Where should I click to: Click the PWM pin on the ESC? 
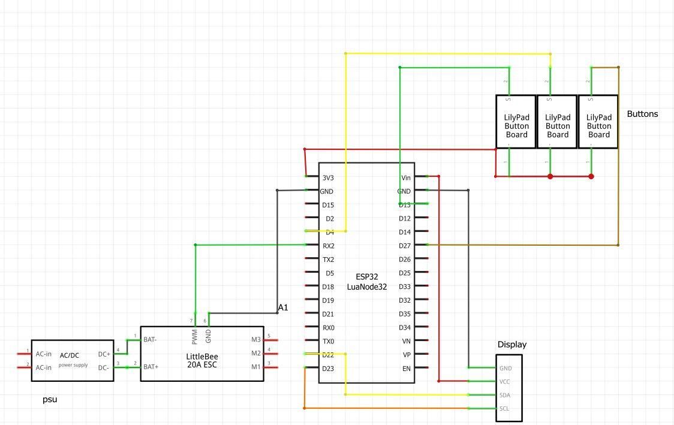point(195,319)
